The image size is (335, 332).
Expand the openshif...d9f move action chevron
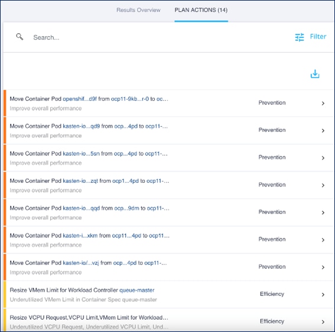pyautogui.click(x=323, y=104)
